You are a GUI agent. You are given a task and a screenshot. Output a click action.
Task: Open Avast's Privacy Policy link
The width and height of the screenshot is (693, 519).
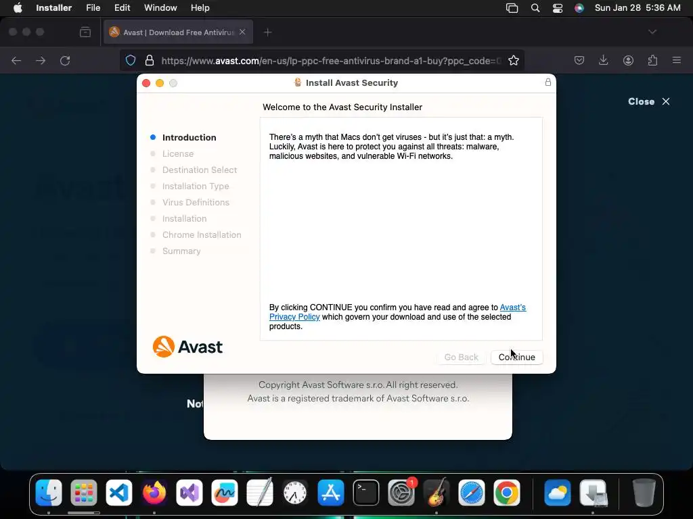(x=397, y=312)
